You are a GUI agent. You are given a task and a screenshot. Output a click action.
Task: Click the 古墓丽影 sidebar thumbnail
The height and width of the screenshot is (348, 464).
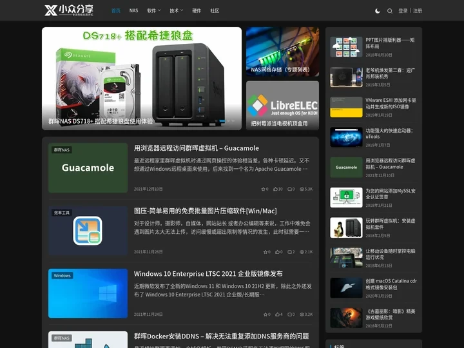pos(346,318)
